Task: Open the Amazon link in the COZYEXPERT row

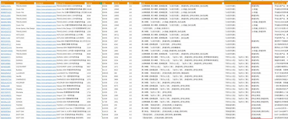Action: pyautogui.click(x=46, y=67)
